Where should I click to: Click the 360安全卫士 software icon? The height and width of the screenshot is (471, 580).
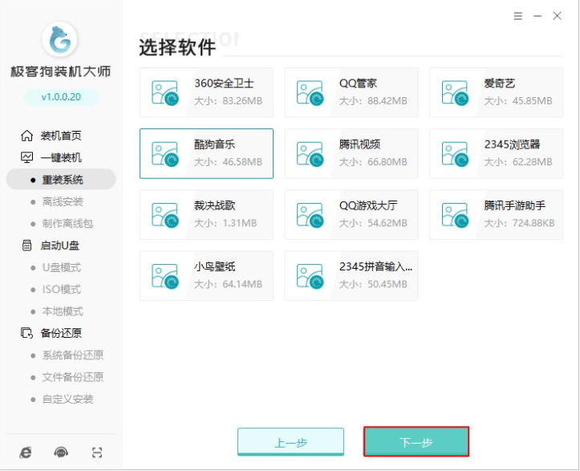point(165,92)
